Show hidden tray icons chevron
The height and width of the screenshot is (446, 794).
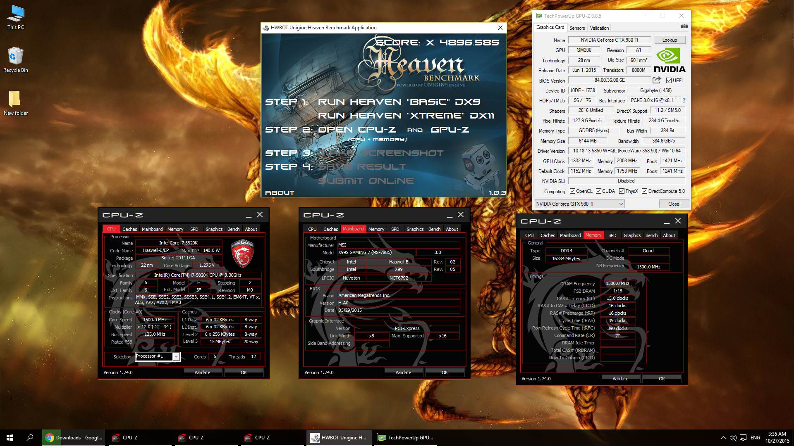click(x=723, y=438)
